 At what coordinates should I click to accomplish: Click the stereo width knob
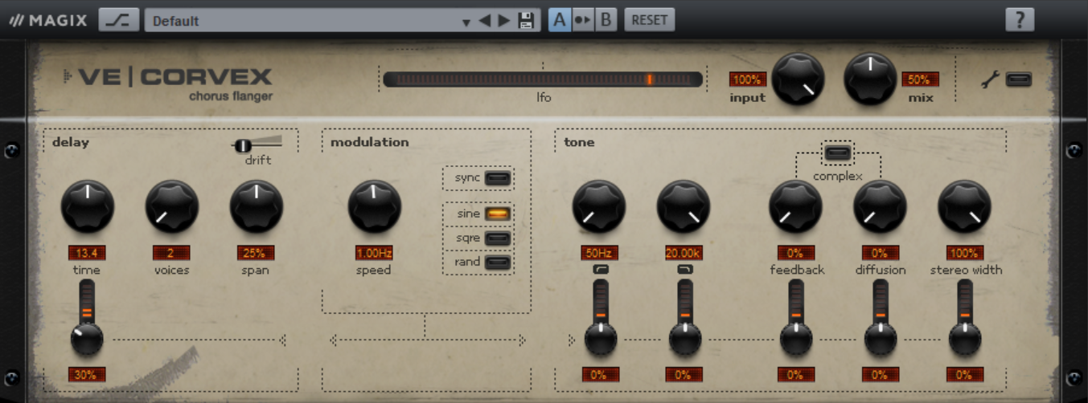click(x=964, y=206)
